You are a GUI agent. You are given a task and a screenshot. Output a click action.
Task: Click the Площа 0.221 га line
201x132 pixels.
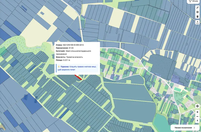(63, 60)
